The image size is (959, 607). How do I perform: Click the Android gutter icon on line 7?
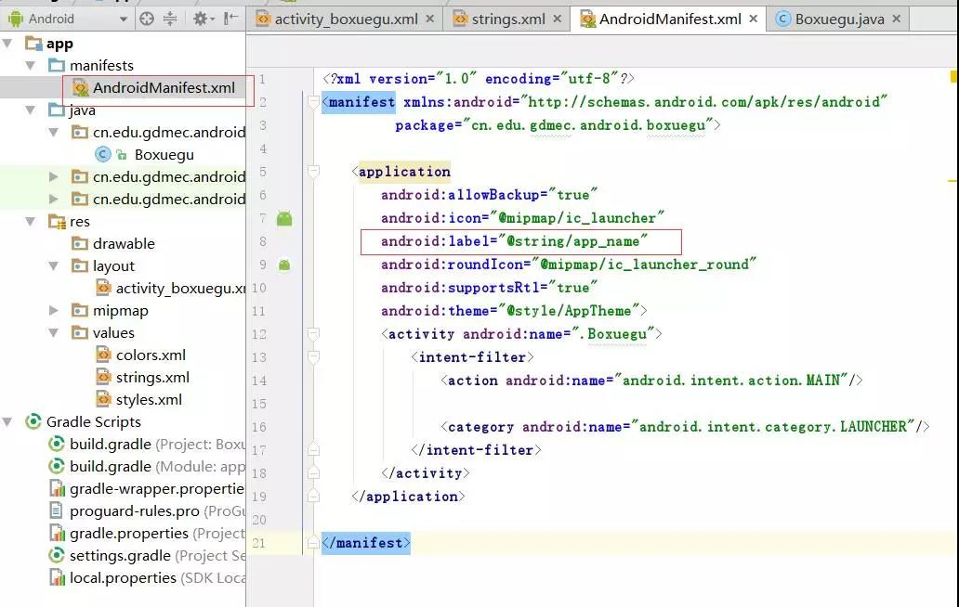[284, 218]
